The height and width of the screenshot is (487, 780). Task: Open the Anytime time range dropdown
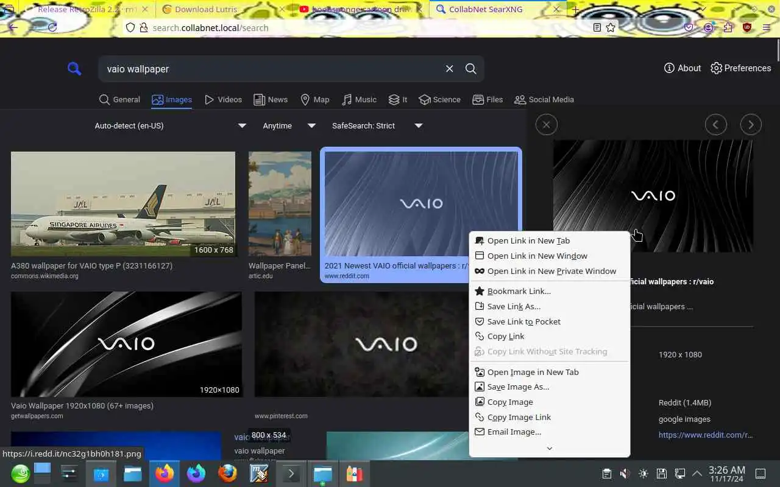[x=289, y=125]
